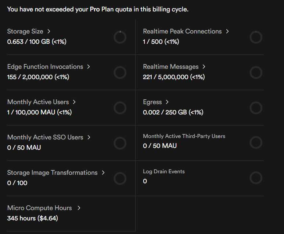Open Monthly Active SSO Users details
284x234 pixels.
click(x=45, y=137)
